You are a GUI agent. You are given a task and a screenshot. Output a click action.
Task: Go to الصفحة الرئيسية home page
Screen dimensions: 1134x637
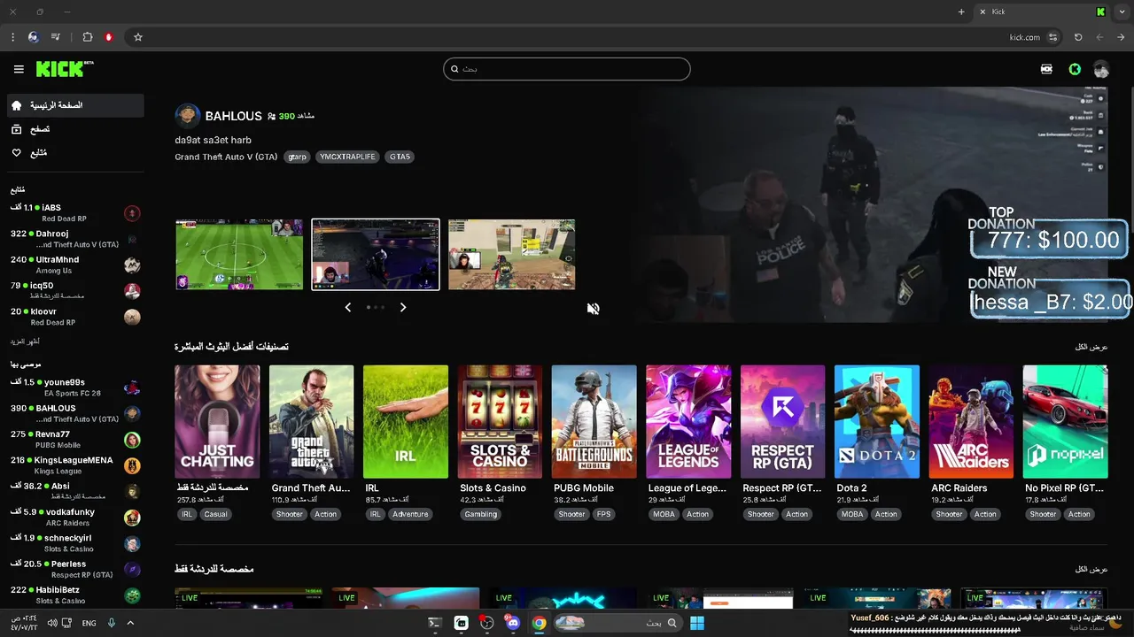pos(75,105)
